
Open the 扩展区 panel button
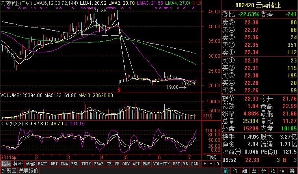click(x=9, y=170)
